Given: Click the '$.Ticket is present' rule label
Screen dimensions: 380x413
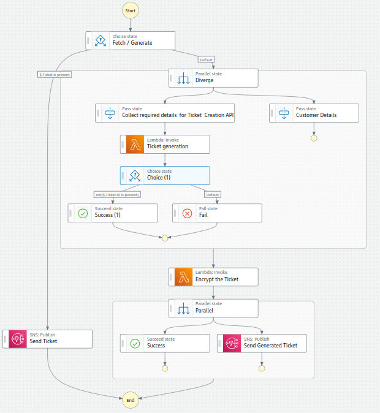Looking at the screenshot, I should (55, 75).
